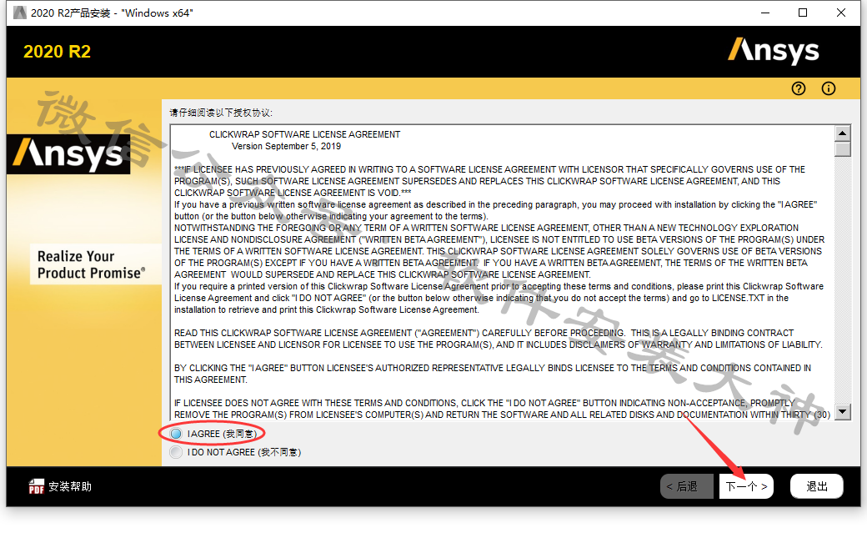
Task: Open the 安装帮助 help link
Action: point(70,486)
